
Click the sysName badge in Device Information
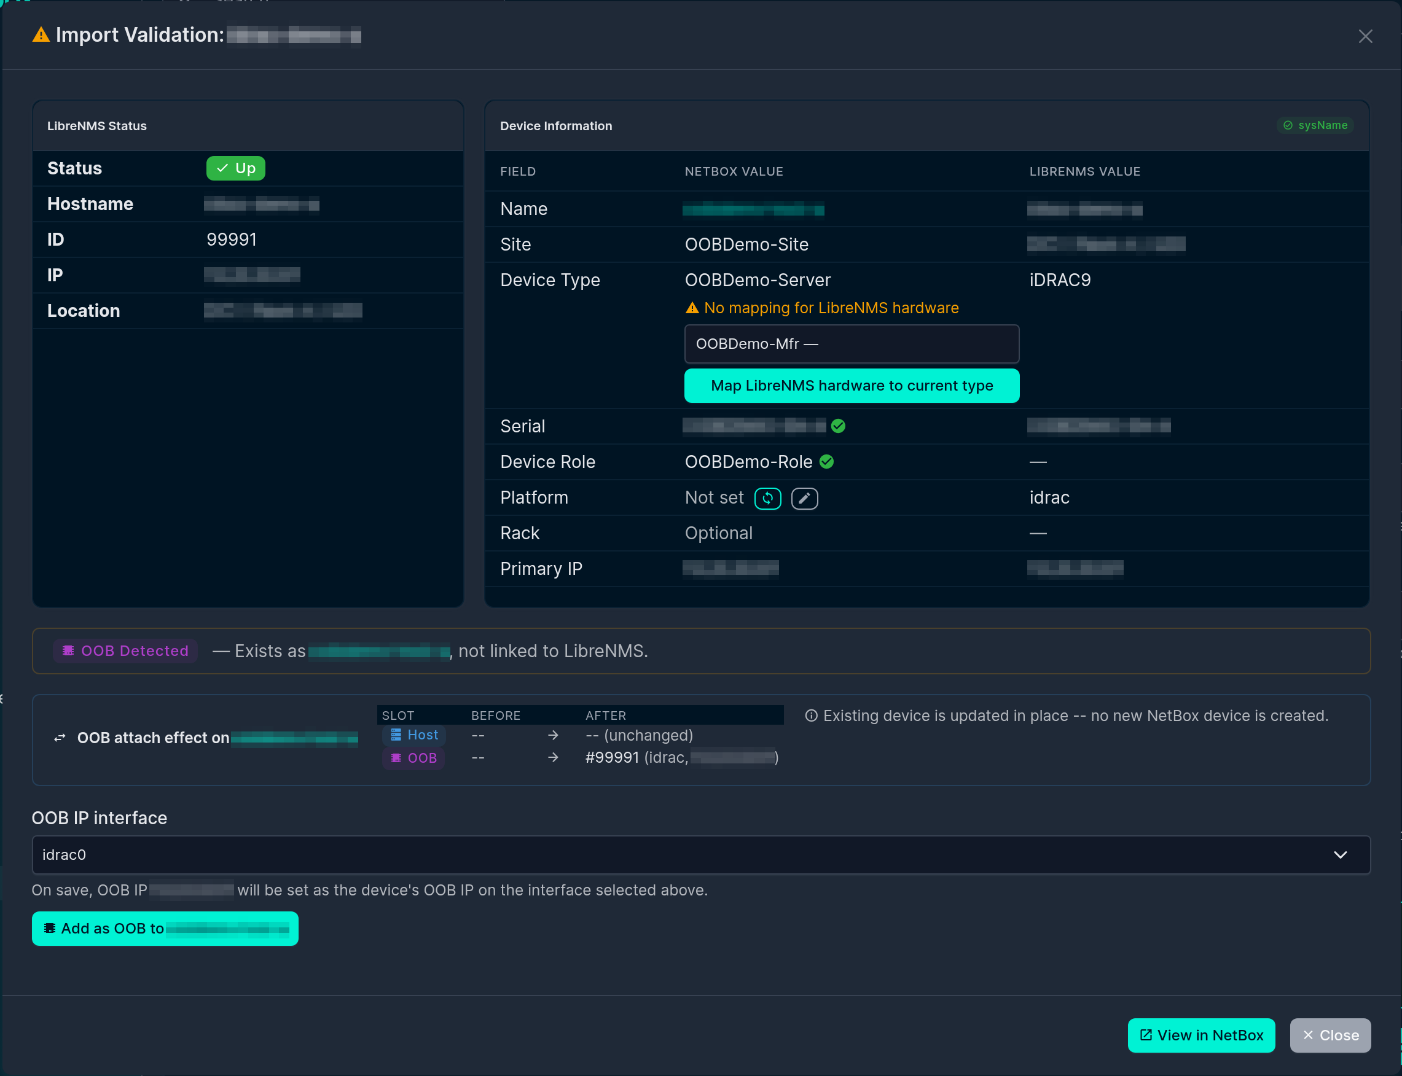(x=1315, y=125)
